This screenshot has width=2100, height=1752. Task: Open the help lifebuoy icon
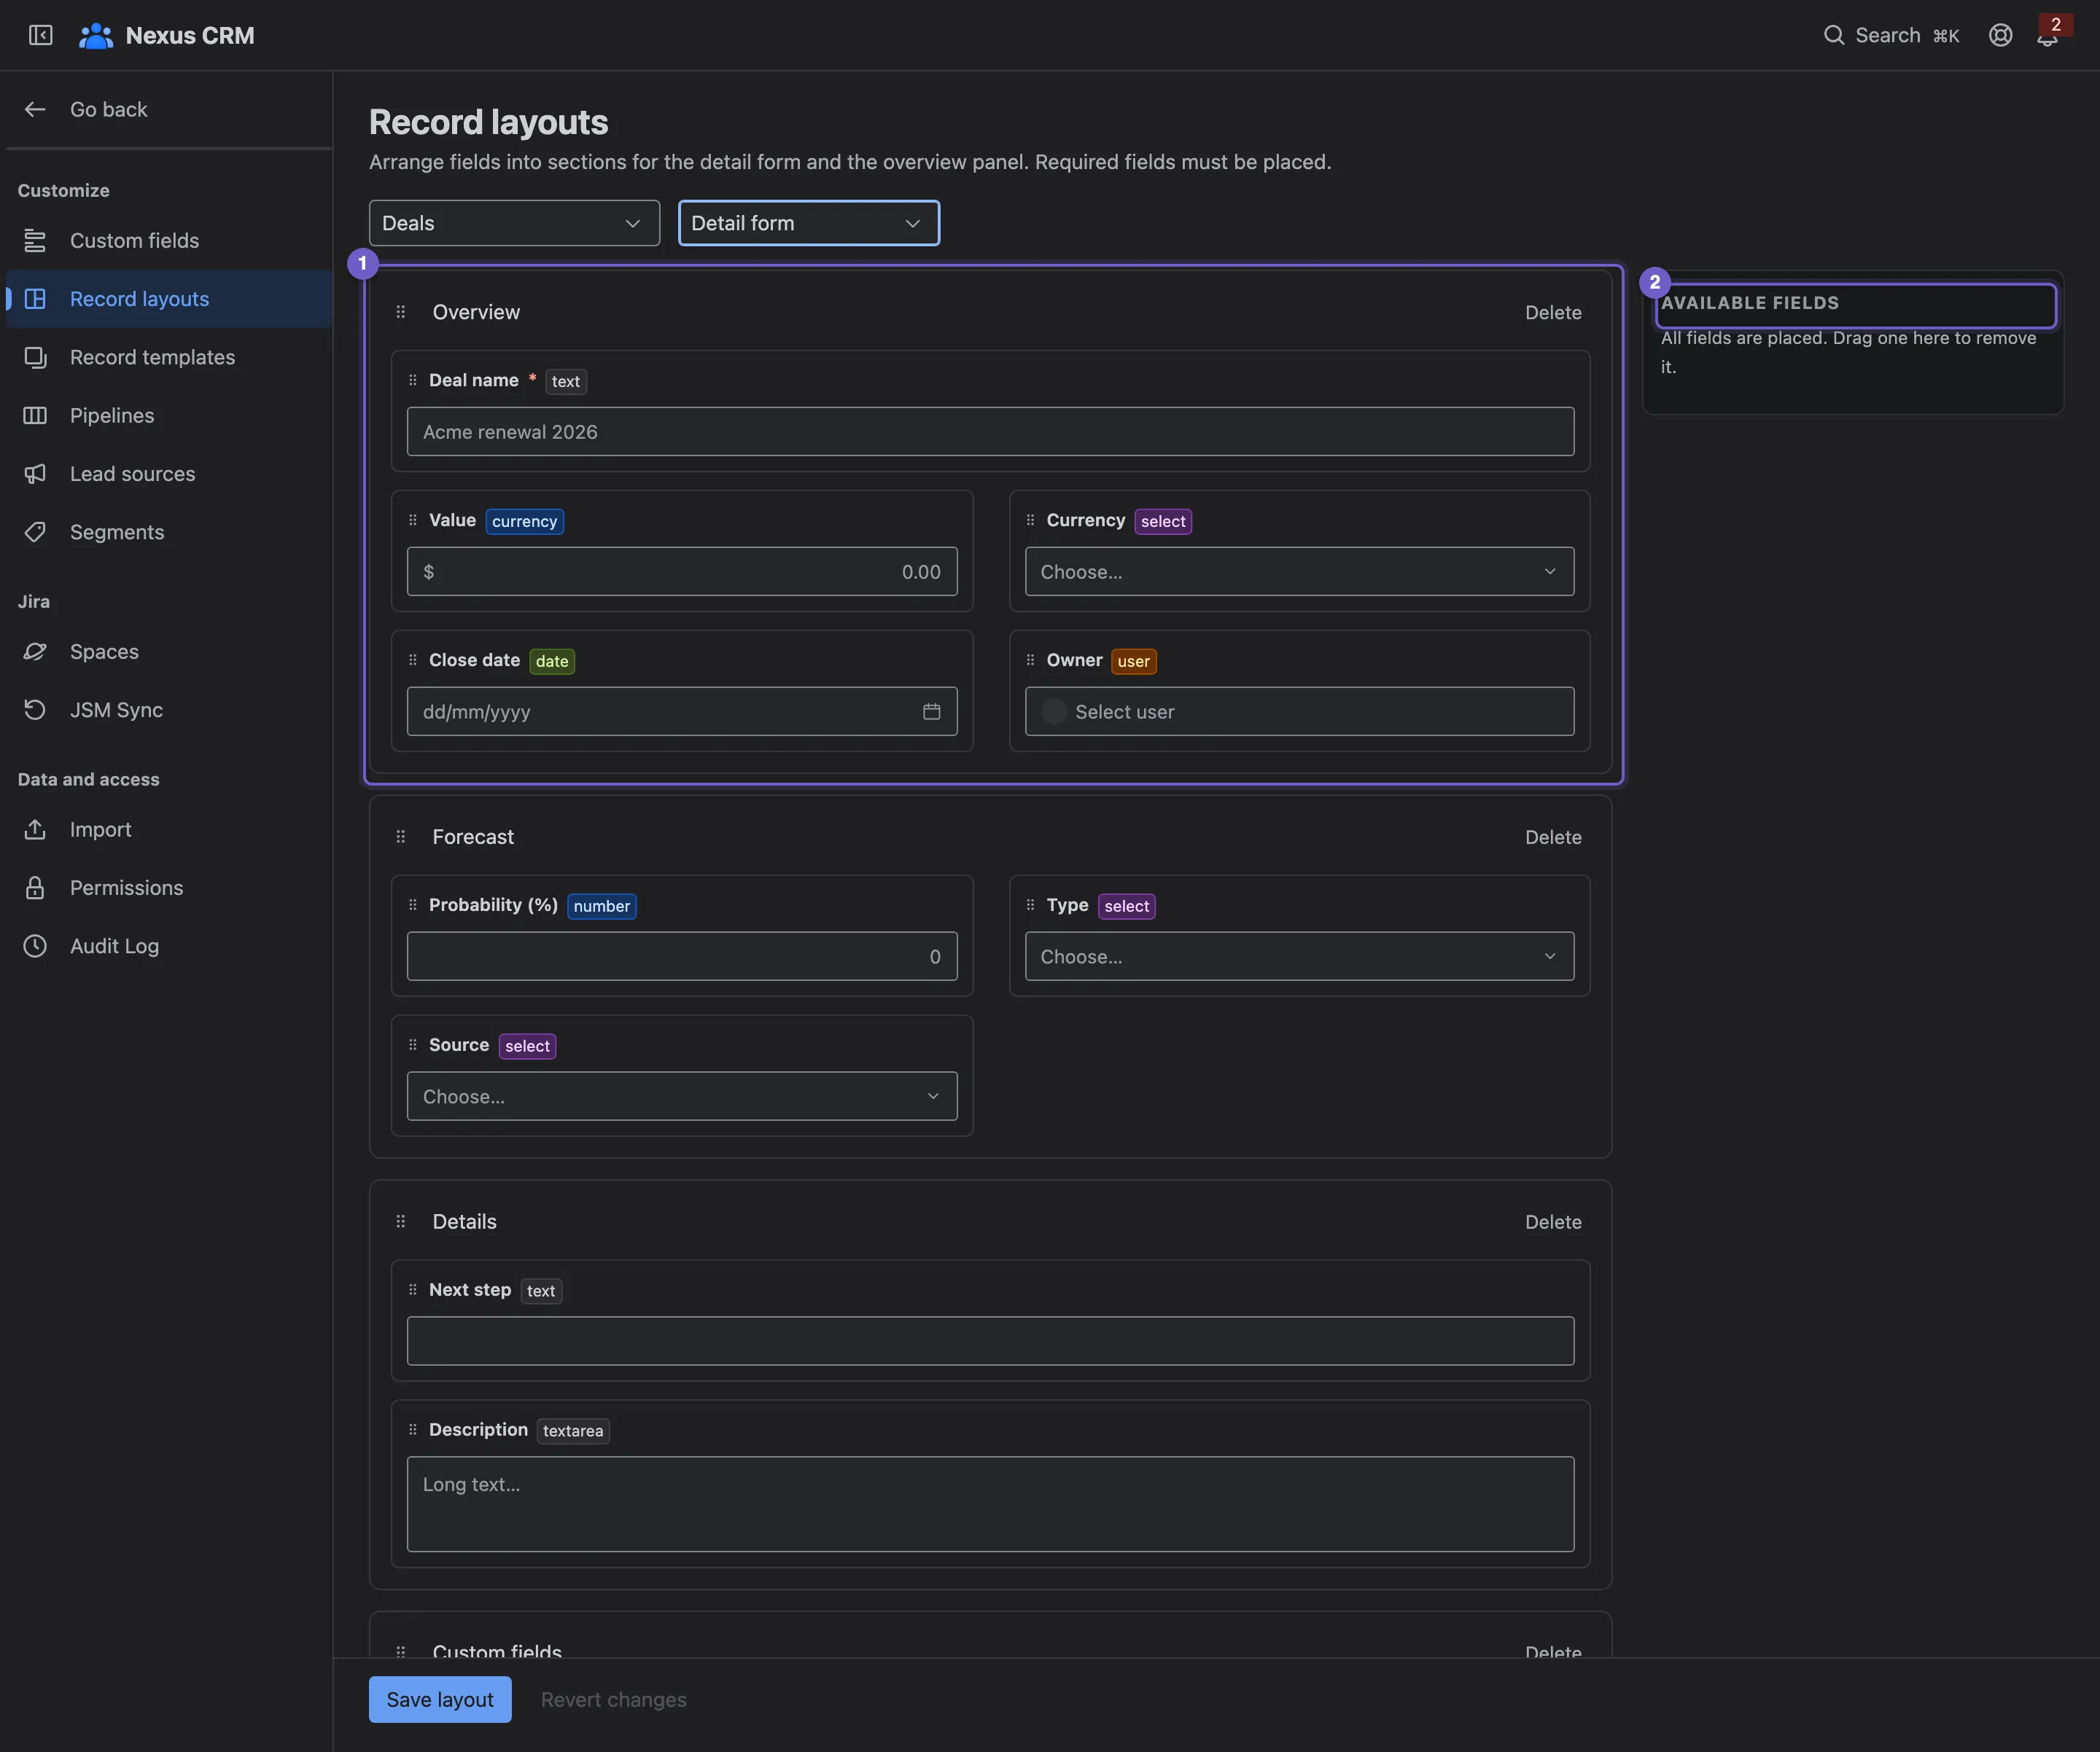click(x=2000, y=35)
